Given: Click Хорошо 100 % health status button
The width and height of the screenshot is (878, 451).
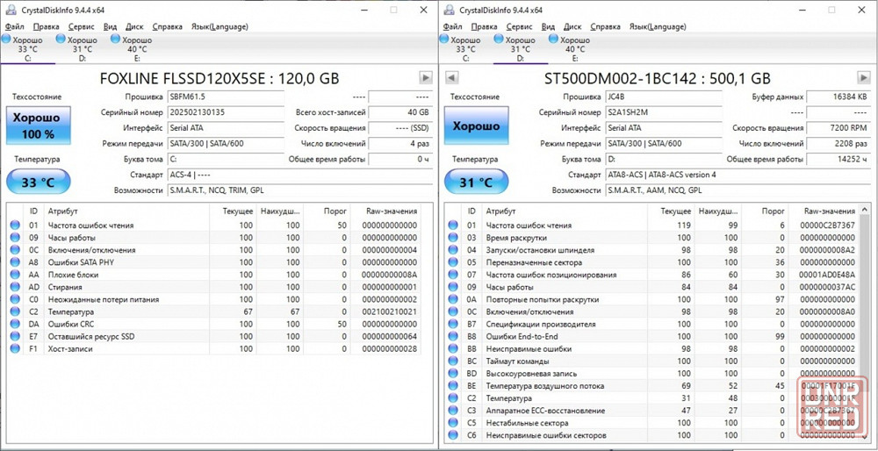Looking at the screenshot, I should (x=38, y=125).
